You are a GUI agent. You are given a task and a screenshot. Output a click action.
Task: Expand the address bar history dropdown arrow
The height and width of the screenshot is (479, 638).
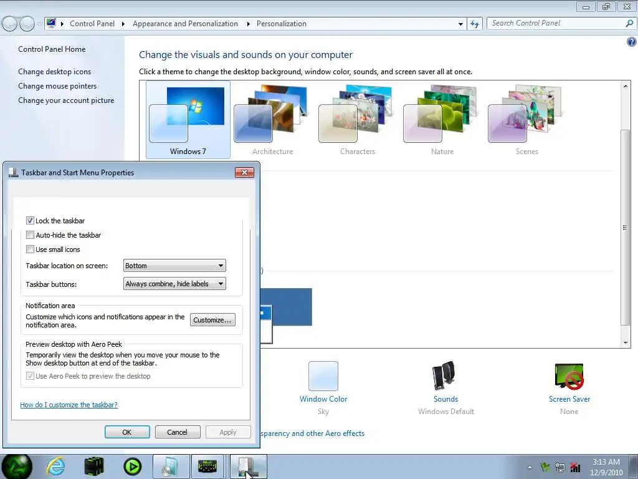tap(460, 24)
